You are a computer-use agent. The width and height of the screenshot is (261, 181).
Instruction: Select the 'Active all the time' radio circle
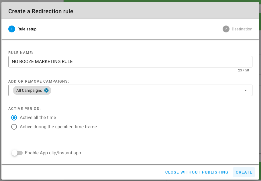coord(14,118)
